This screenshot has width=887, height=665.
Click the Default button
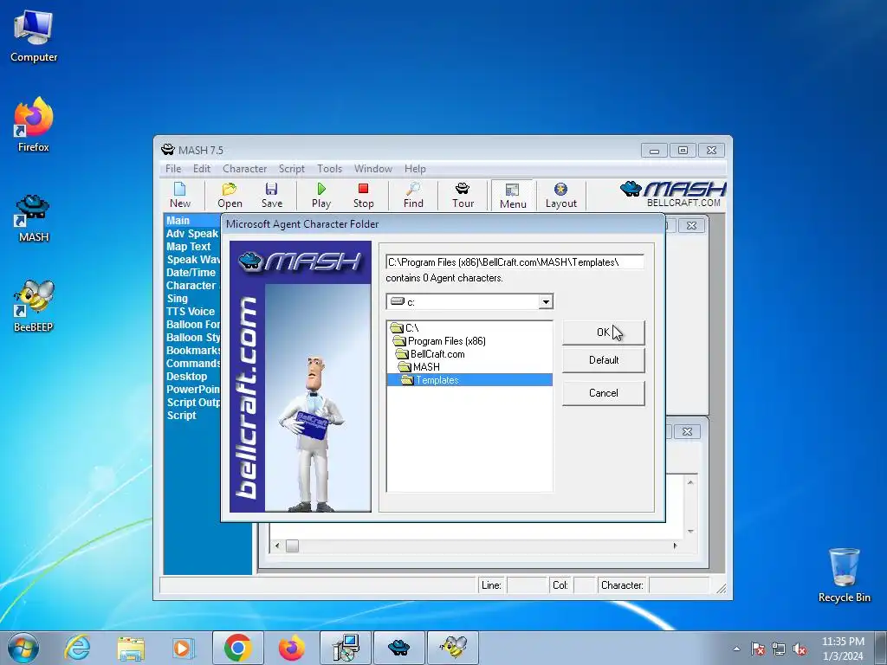coord(603,360)
